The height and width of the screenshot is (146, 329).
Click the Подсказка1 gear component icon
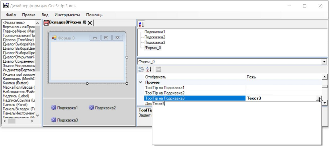point(53,108)
